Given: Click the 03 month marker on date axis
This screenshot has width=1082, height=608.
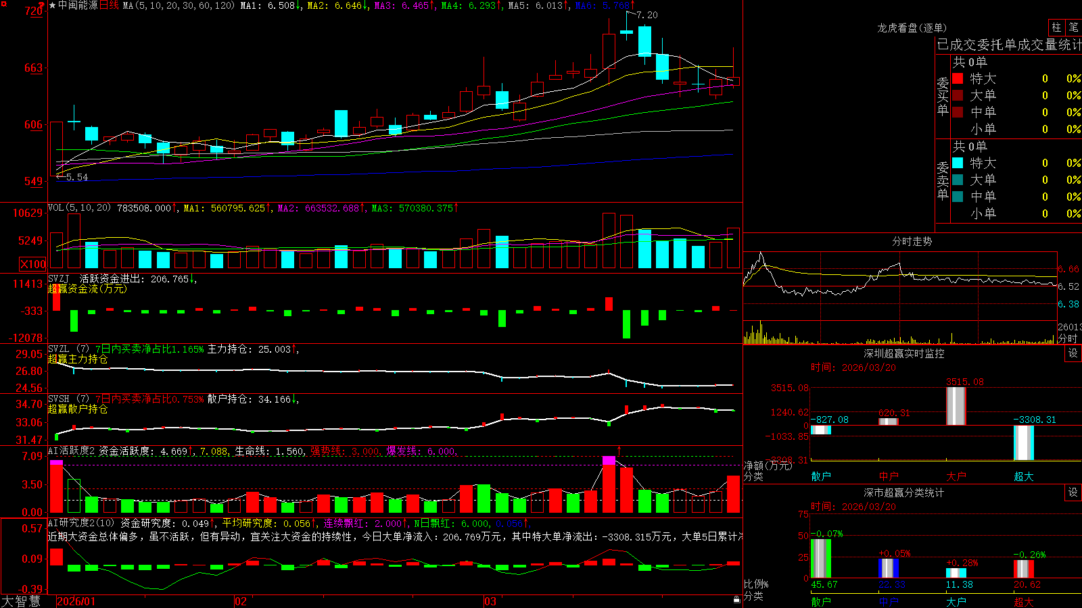Looking at the screenshot, I should pos(490,601).
